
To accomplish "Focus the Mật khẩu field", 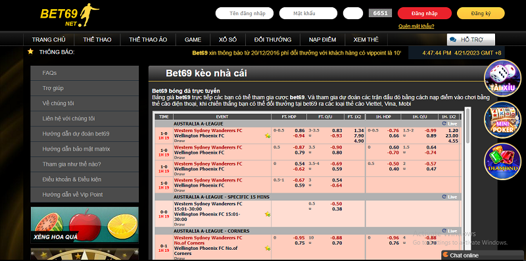I will [308, 13].
